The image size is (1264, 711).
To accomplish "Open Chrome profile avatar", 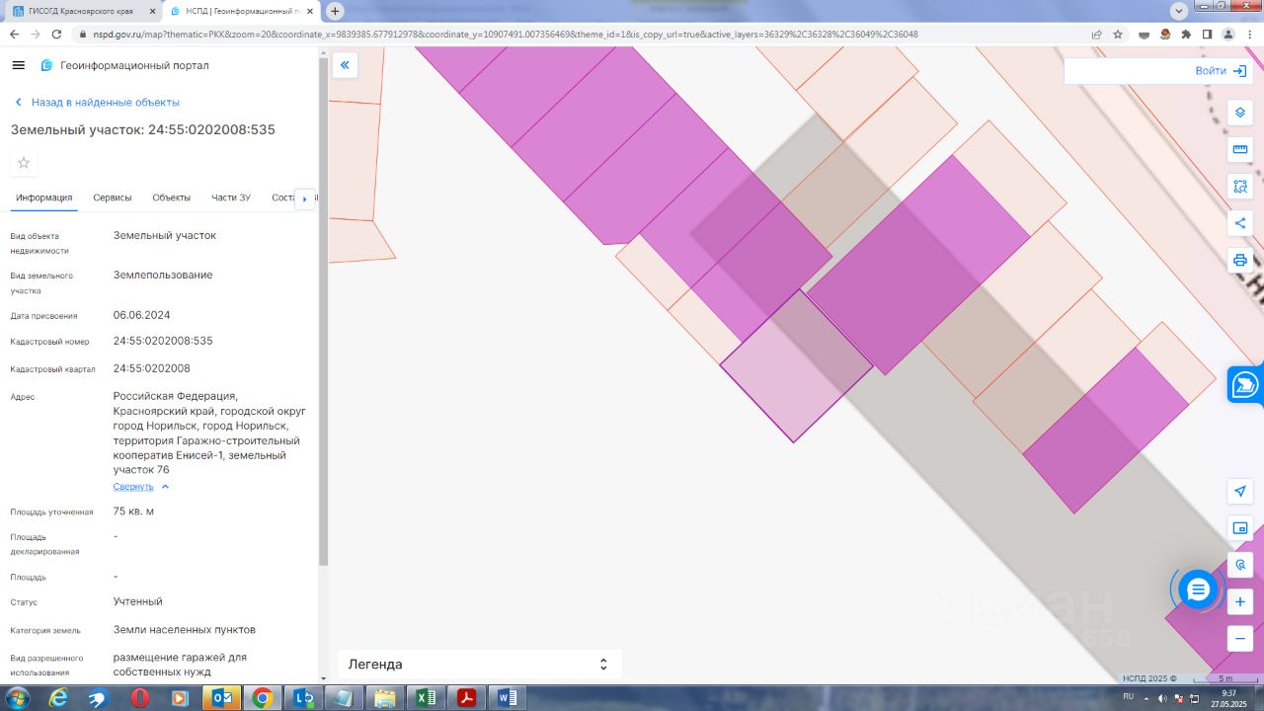I will 1228,34.
